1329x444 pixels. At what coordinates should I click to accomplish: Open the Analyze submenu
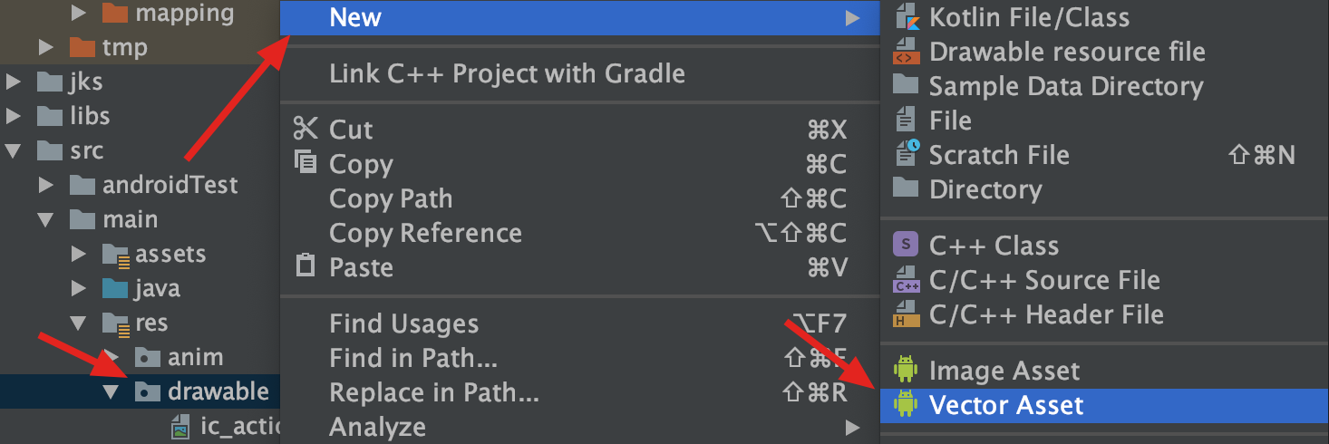[377, 426]
